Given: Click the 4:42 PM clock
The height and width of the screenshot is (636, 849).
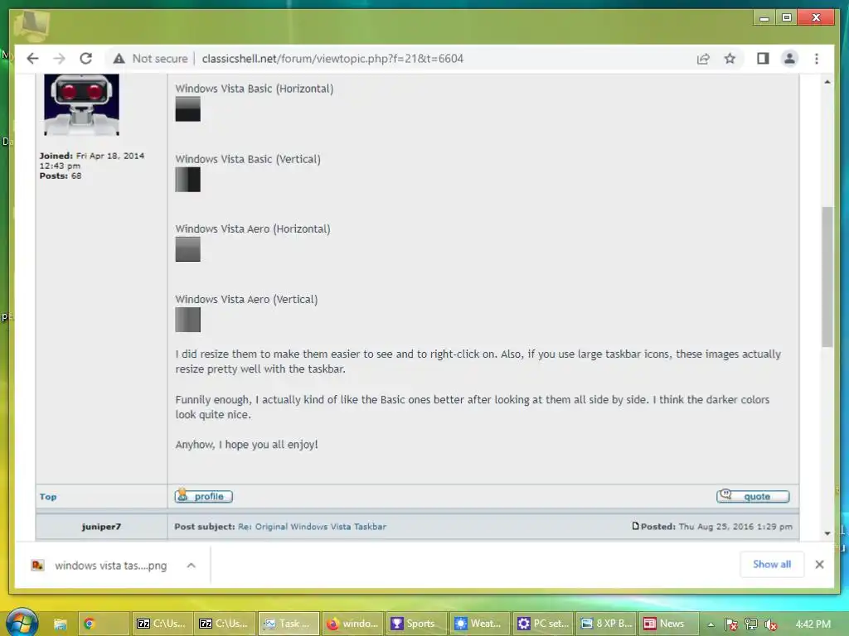Looking at the screenshot, I should click(813, 624).
